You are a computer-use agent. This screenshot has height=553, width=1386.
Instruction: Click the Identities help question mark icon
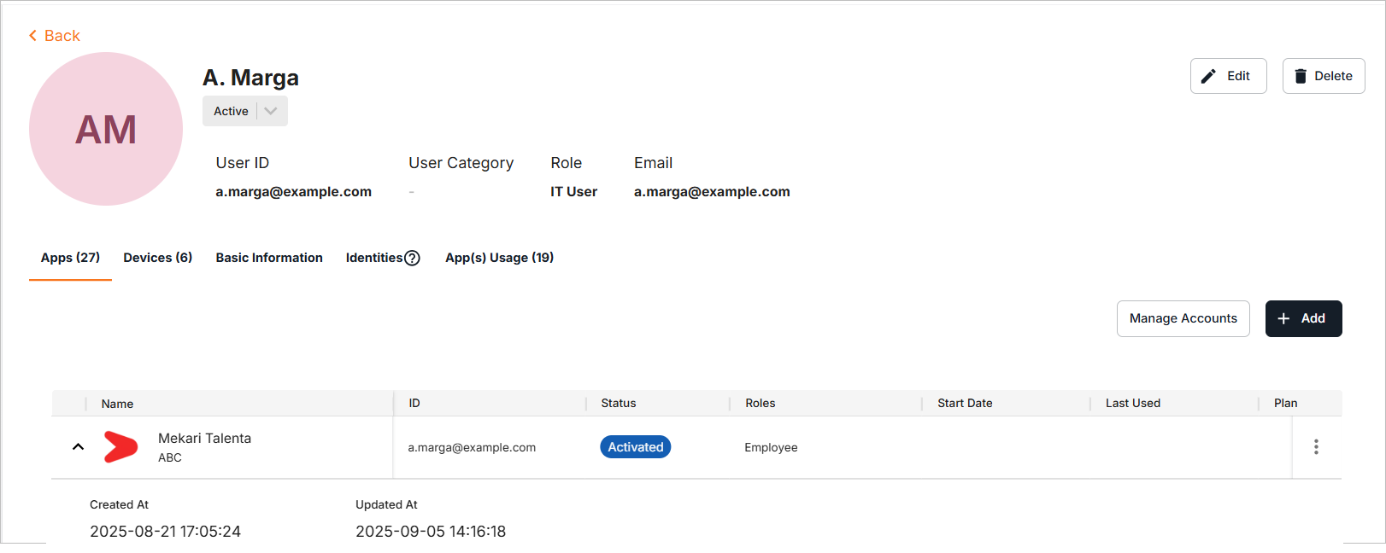click(412, 258)
